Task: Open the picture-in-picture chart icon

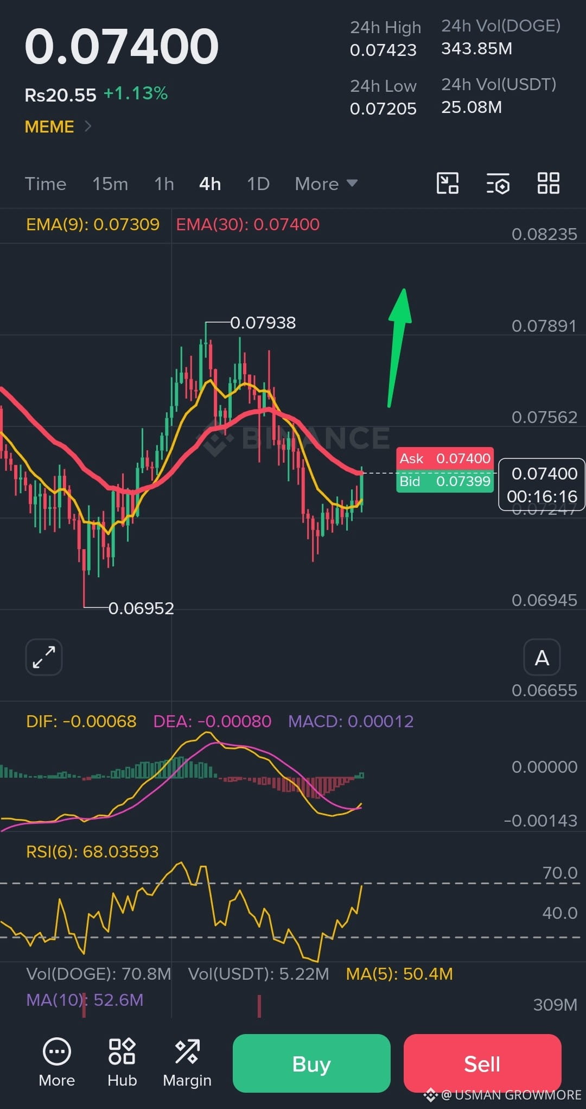Action: (x=448, y=183)
